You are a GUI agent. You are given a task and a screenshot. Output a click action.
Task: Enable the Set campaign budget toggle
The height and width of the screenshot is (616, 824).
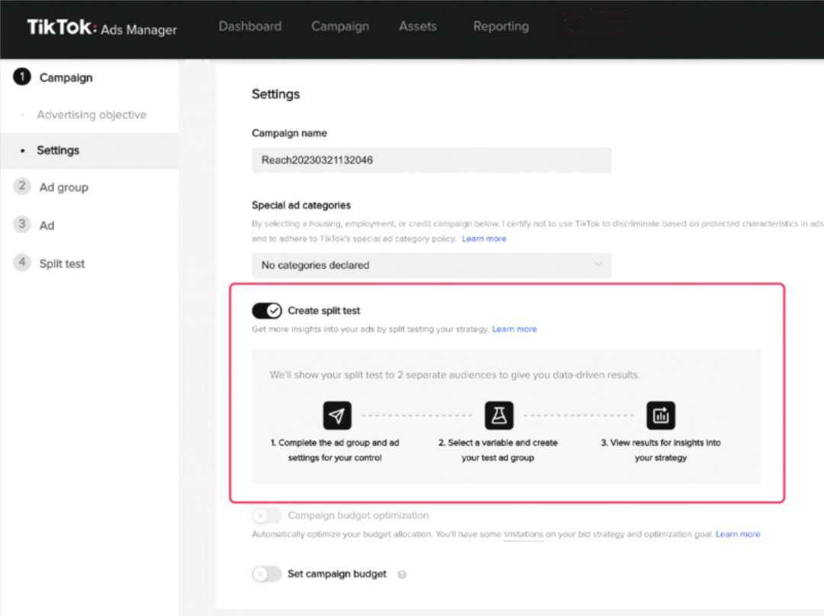tap(267, 574)
